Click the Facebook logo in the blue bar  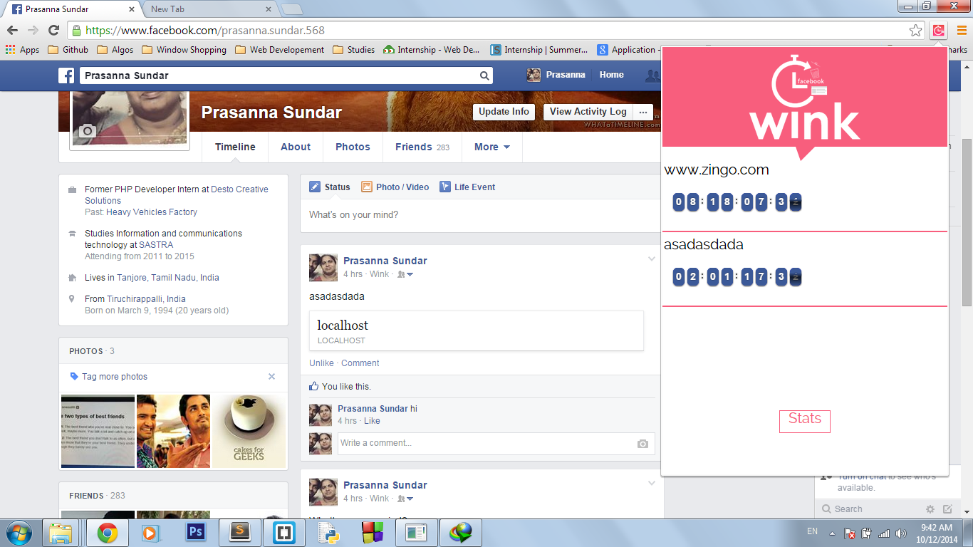coord(66,75)
